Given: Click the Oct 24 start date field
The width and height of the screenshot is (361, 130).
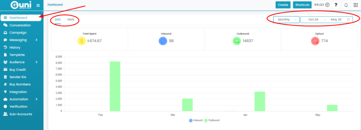Looking at the screenshot, I should [313, 20].
